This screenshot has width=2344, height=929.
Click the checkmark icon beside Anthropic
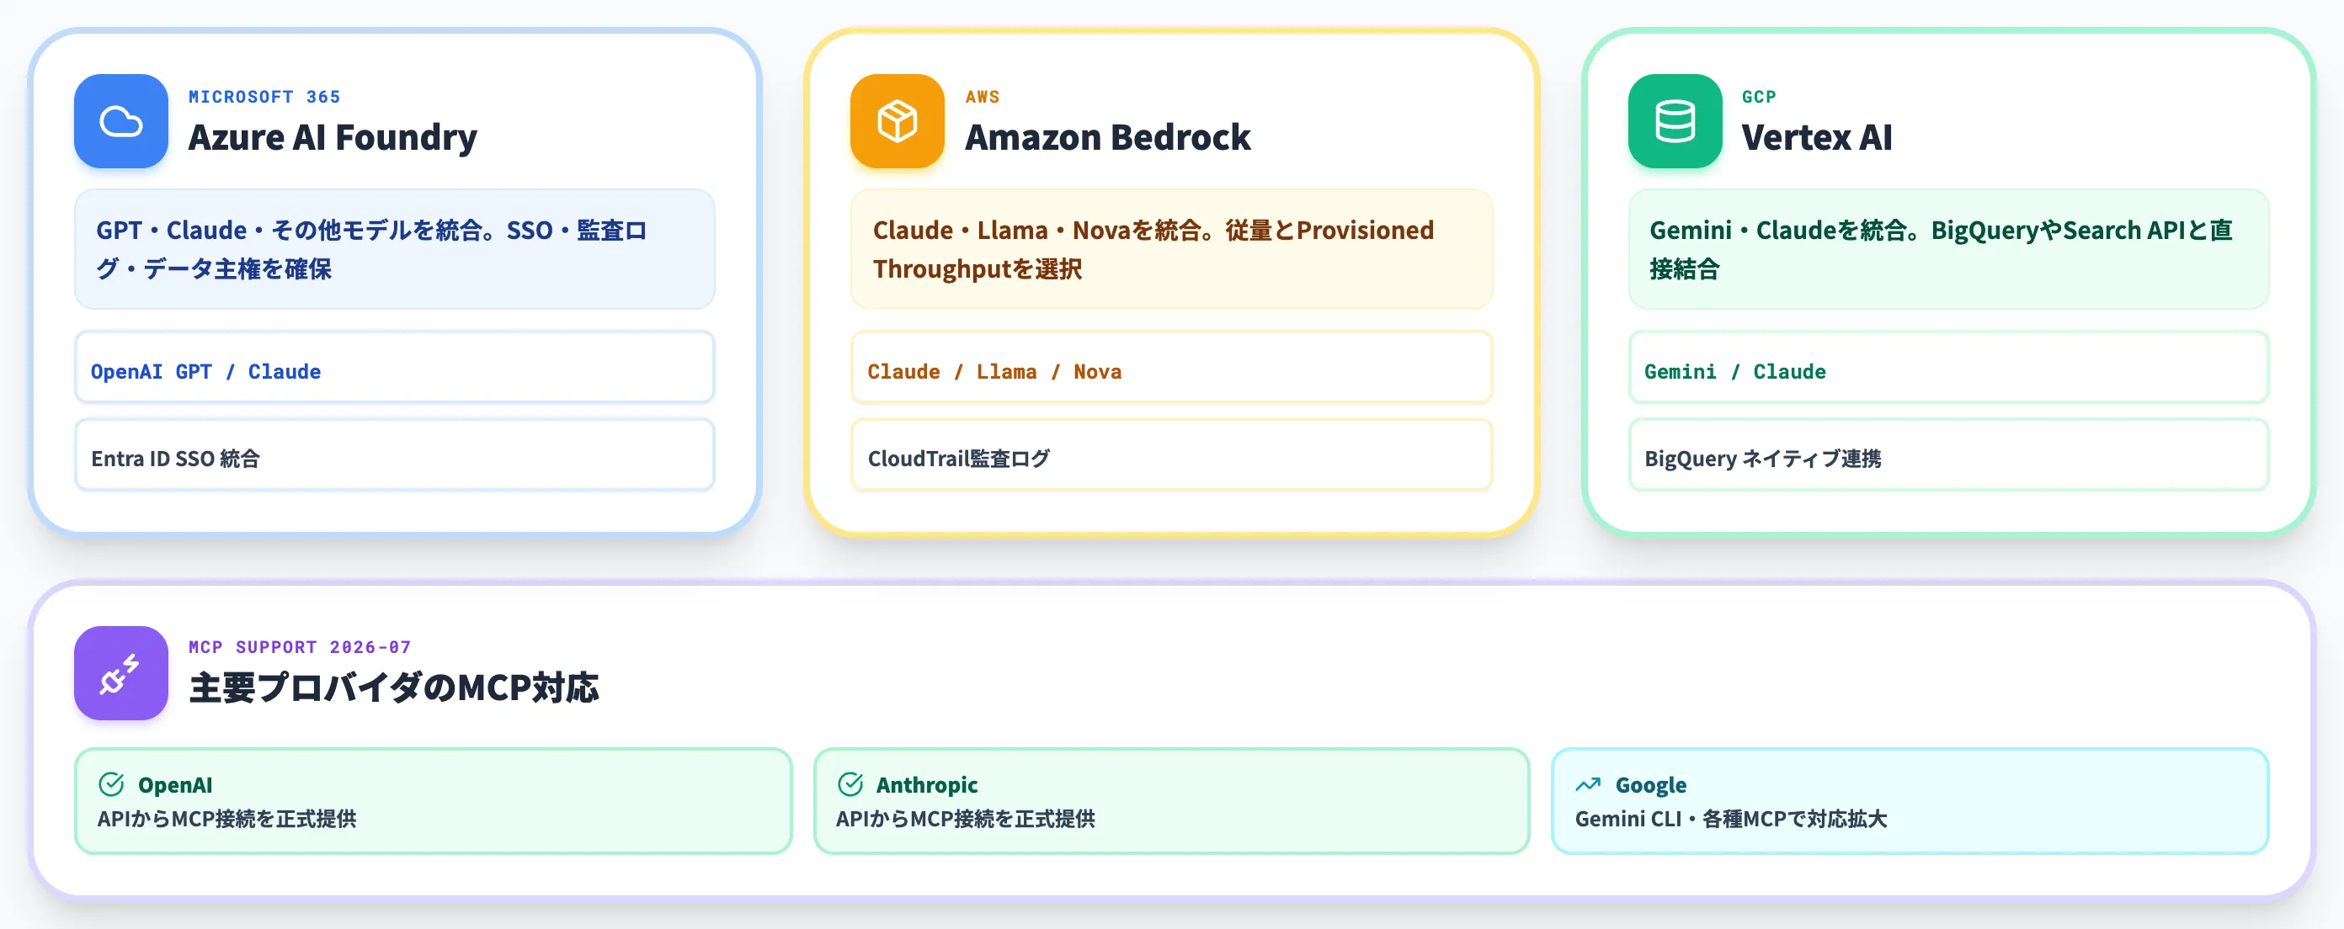(x=850, y=783)
